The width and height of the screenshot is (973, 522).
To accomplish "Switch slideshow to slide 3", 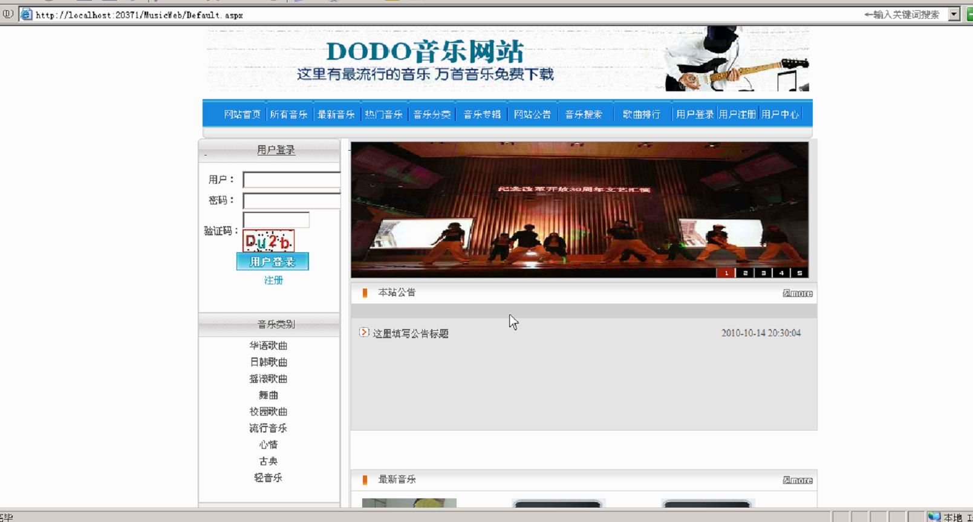I will point(763,273).
